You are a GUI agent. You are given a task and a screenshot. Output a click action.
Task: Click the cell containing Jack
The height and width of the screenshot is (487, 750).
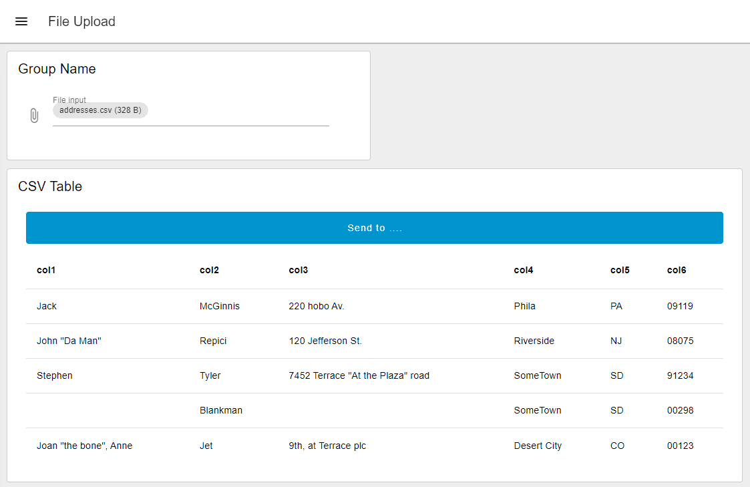(47, 306)
